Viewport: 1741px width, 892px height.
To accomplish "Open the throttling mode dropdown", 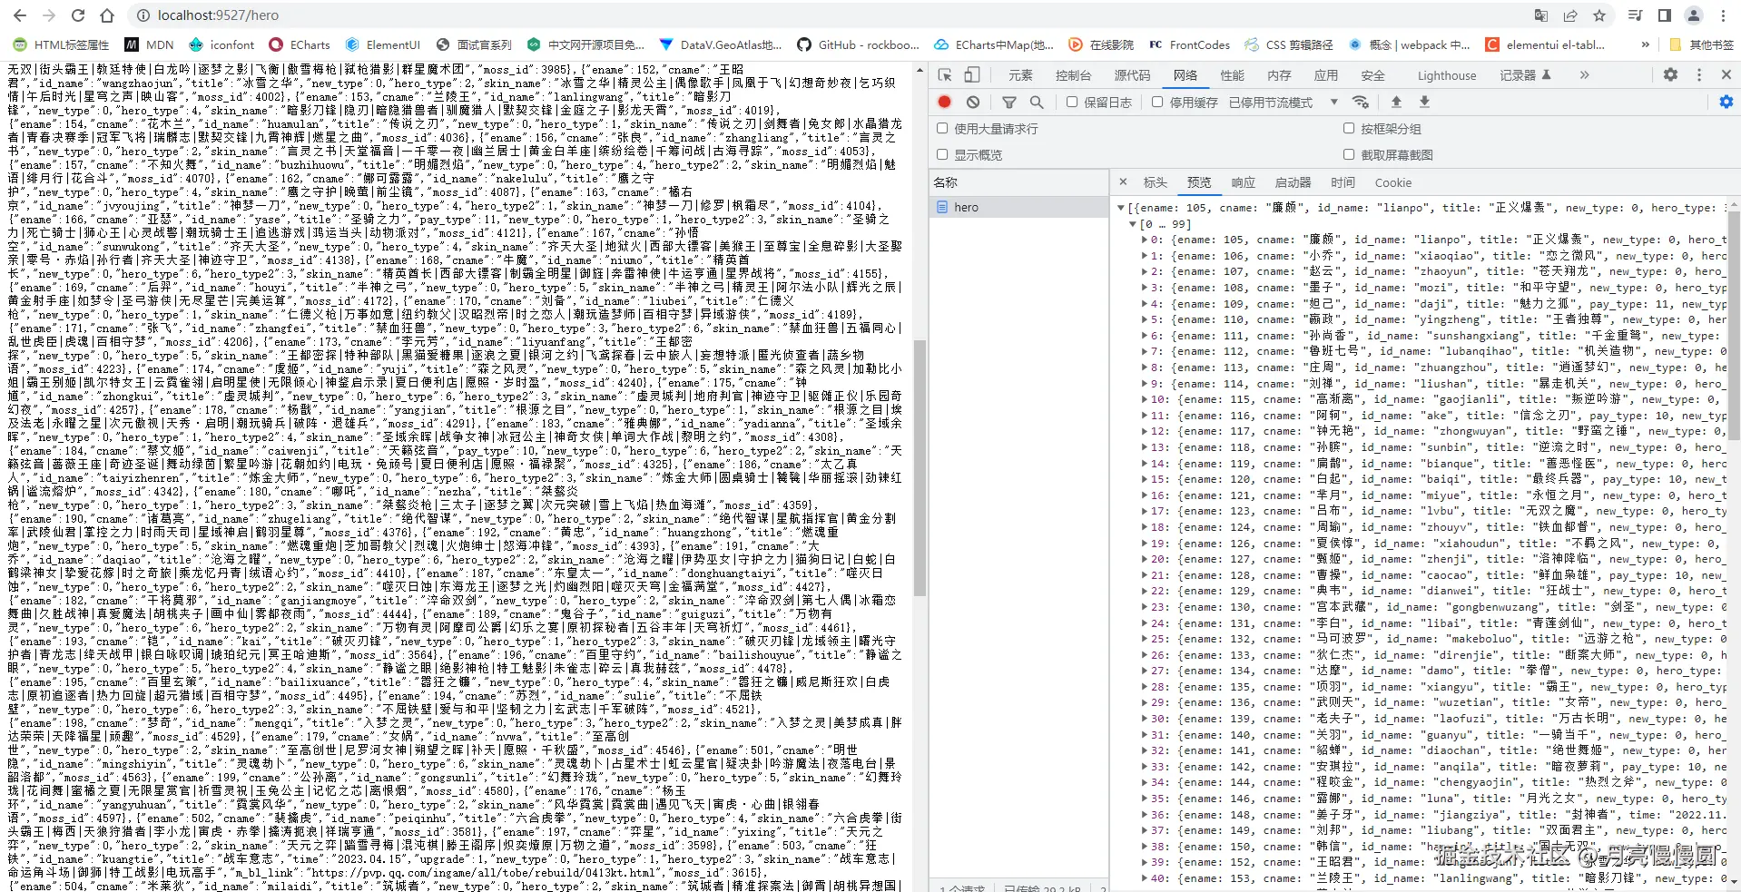I will [x=1284, y=103].
